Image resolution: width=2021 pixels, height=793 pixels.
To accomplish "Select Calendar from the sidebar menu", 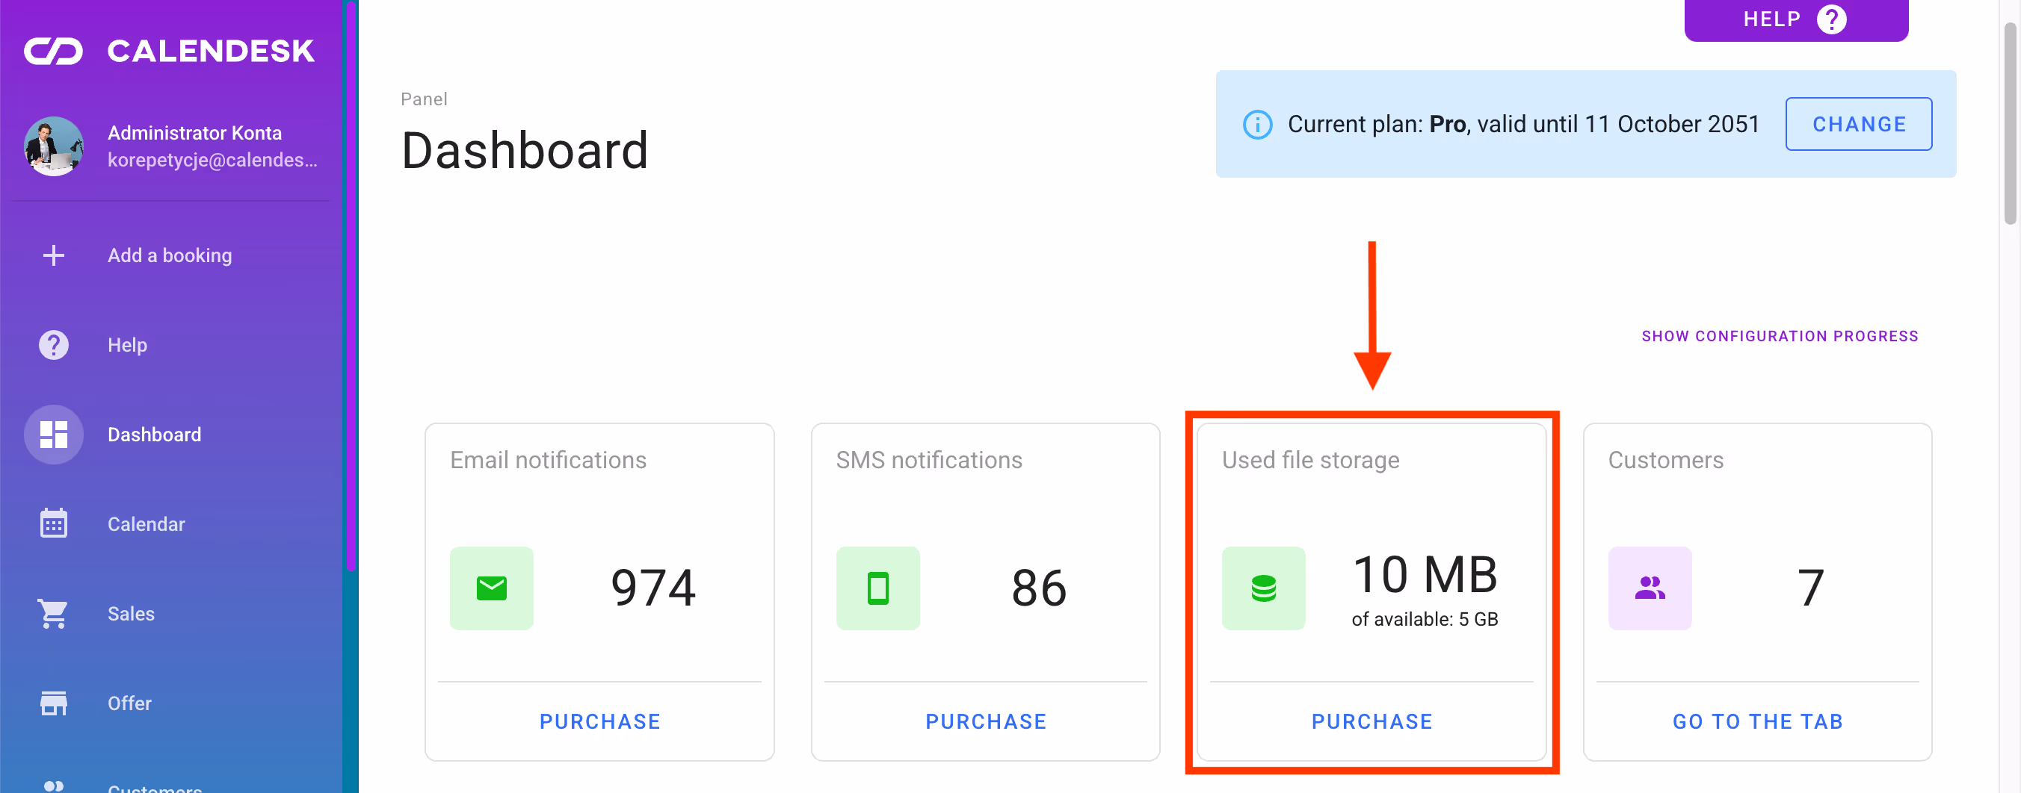I will point(146,523).
